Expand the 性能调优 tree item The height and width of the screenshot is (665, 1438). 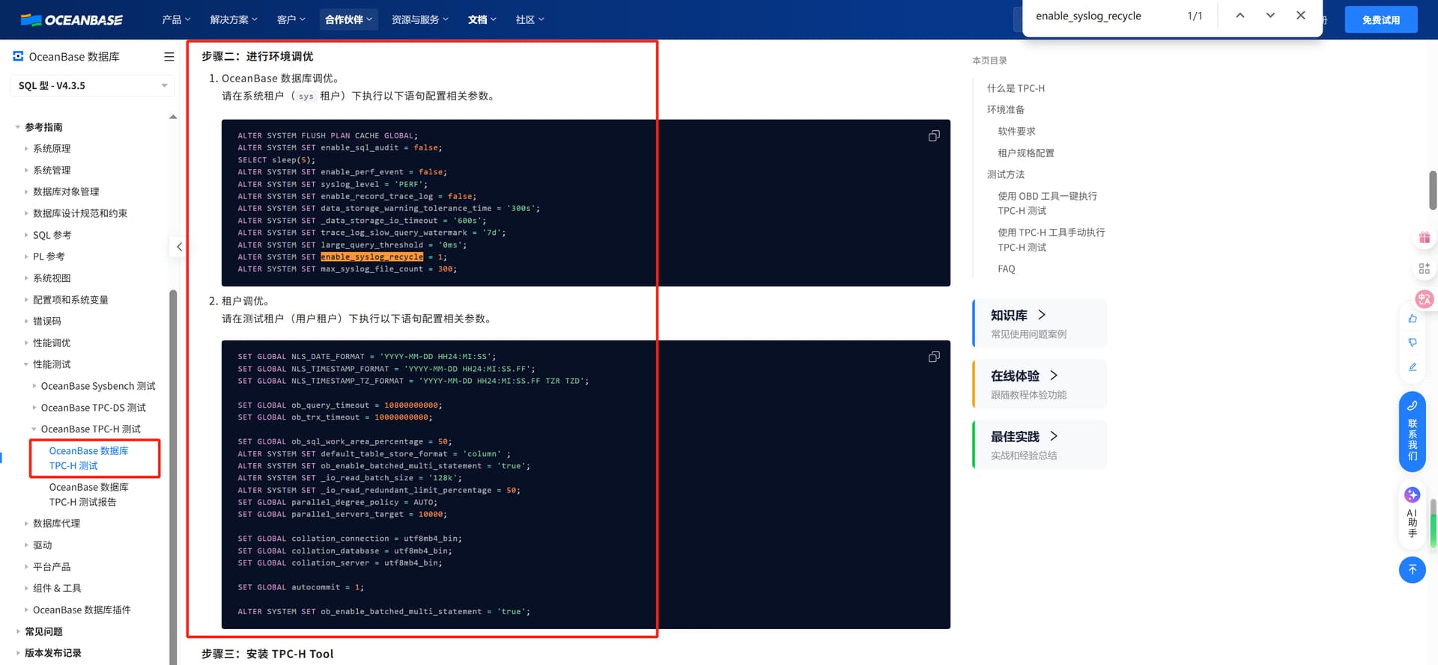26,343
